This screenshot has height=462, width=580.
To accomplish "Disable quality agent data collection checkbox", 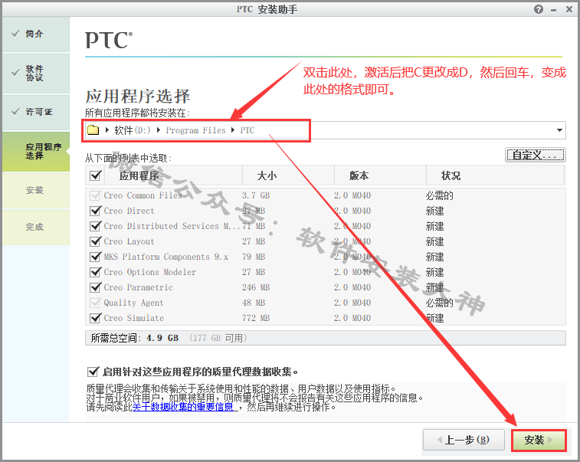I will [93, 372].
